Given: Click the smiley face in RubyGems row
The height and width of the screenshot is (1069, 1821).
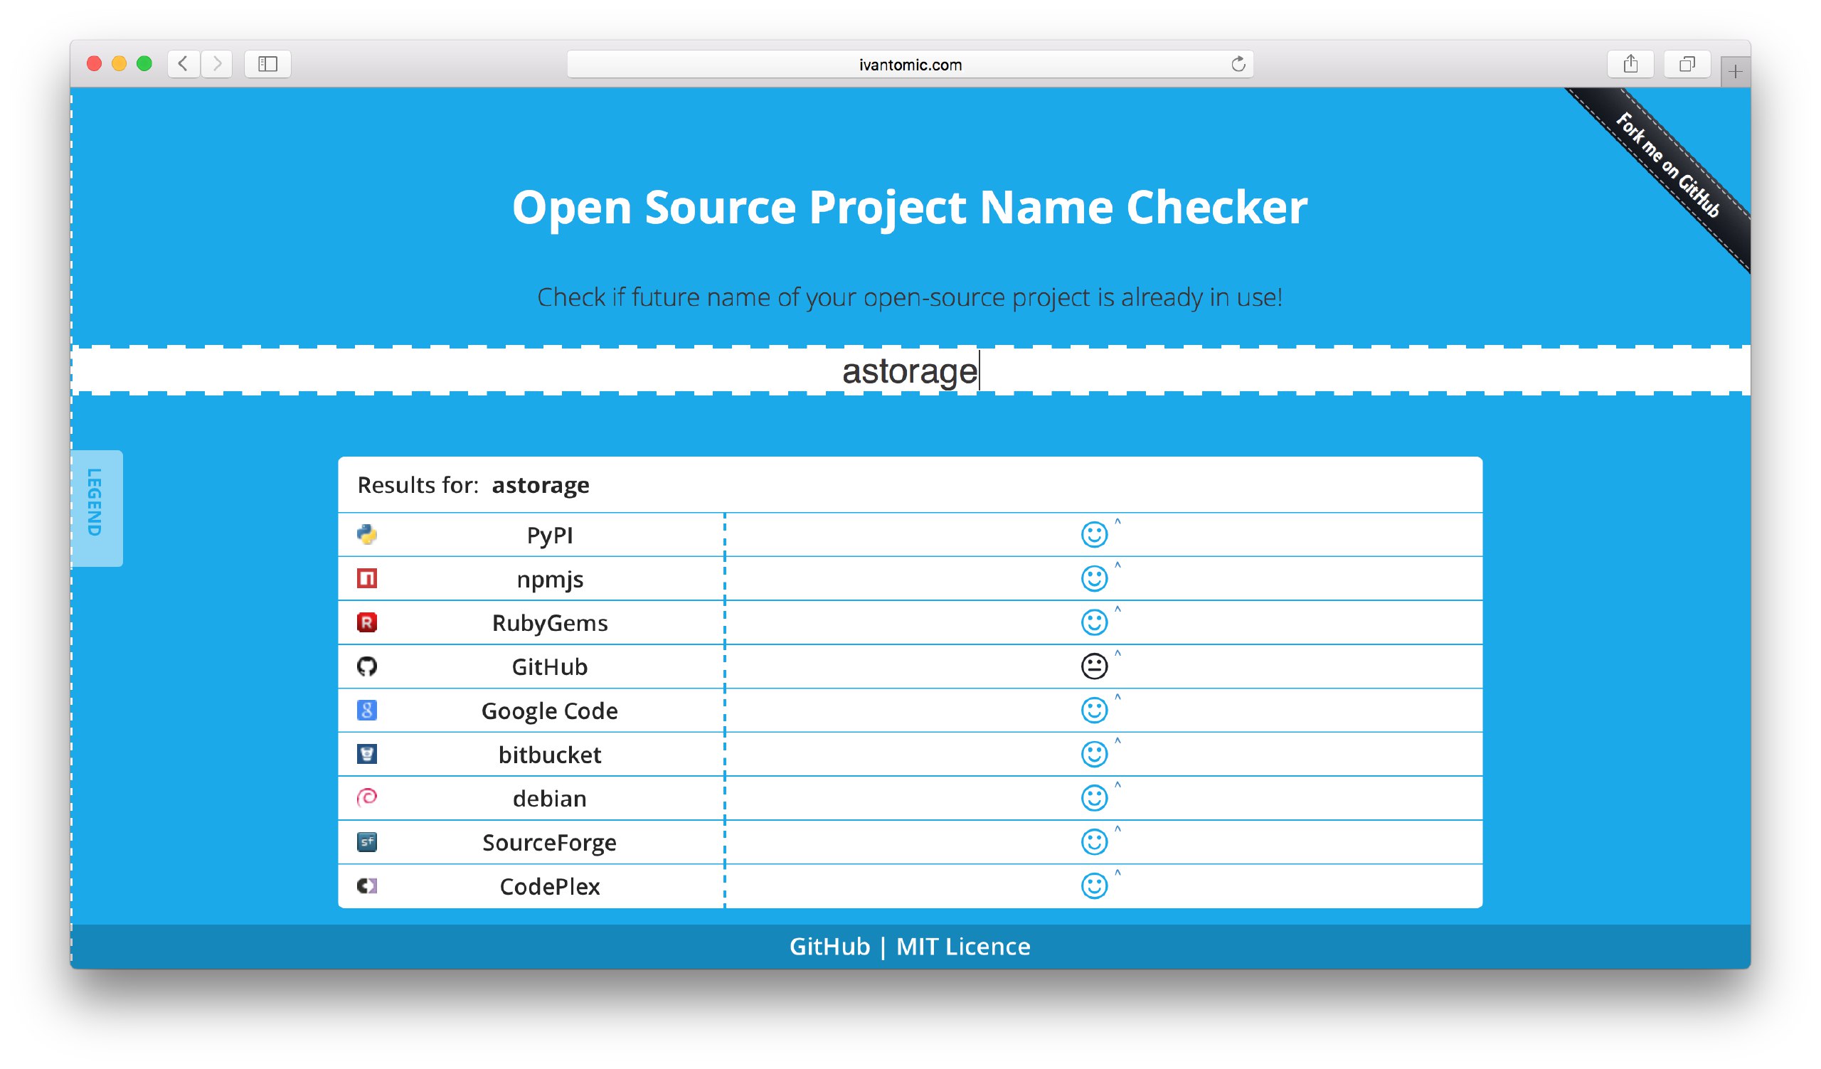Looking at the screenshot, I should click(1094, 623).
